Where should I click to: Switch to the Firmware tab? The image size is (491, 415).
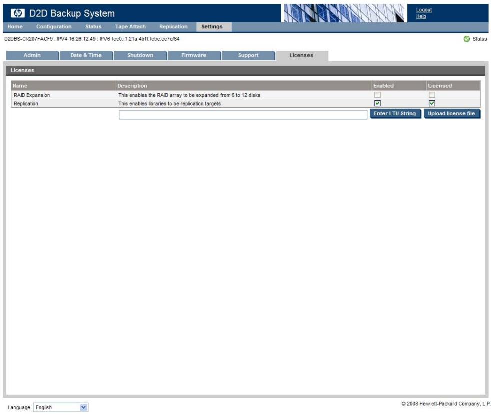point(194,55)
